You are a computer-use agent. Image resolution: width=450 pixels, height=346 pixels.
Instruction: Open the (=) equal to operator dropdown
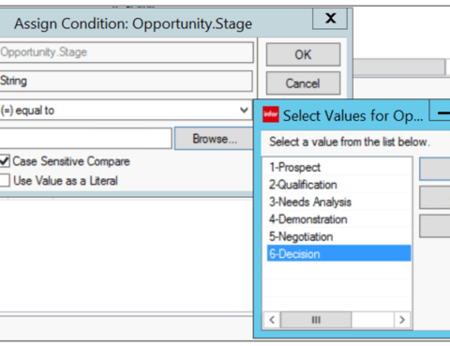(126, 111)
